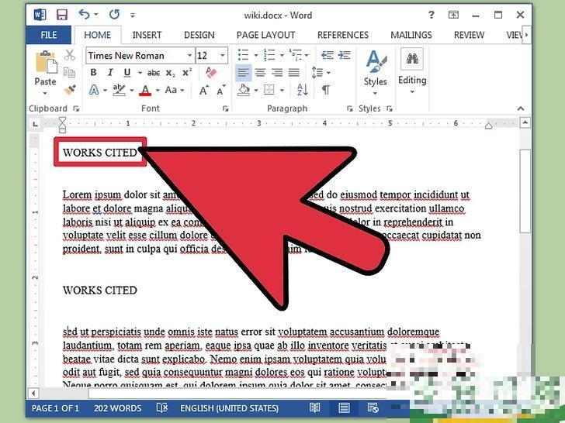Click the Shading paint bucket icon
565x423 pixels.
244,90
